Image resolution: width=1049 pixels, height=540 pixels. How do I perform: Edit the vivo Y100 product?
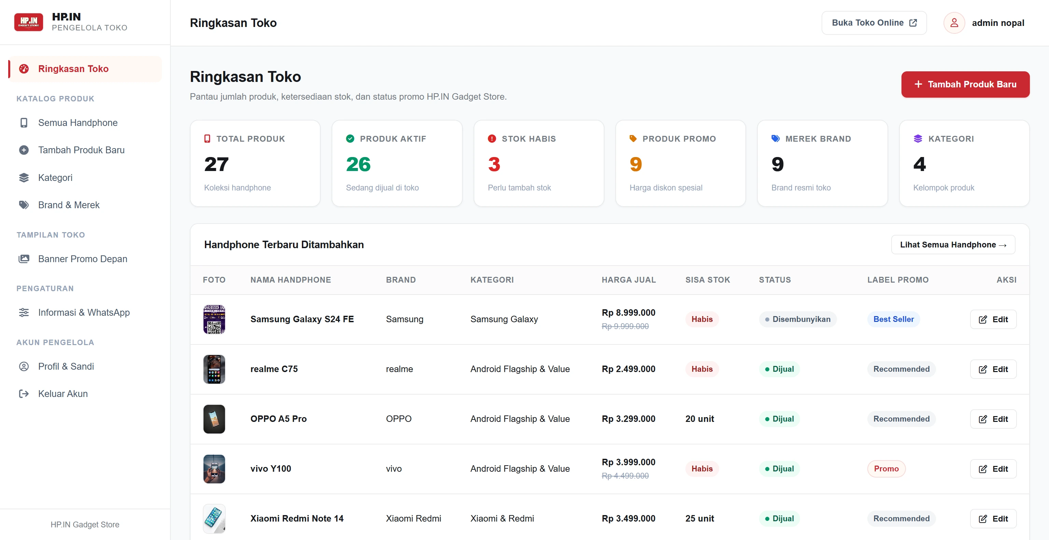[993, 469]
